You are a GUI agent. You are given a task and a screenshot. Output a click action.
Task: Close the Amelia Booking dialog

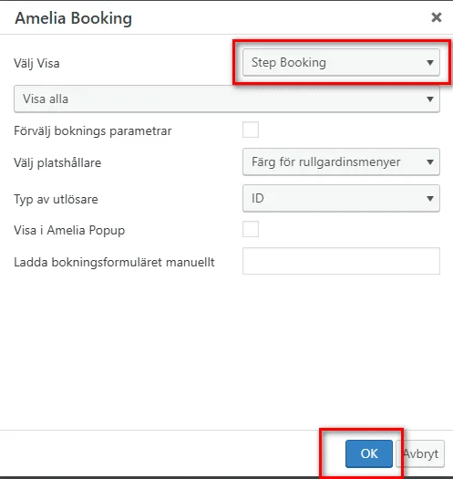[437, 17]
